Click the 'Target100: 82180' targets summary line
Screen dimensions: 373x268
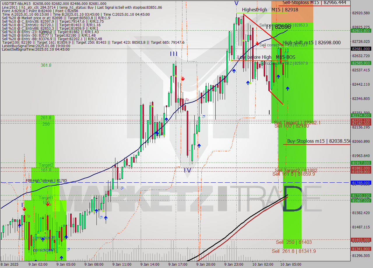[x=93, y=42]
